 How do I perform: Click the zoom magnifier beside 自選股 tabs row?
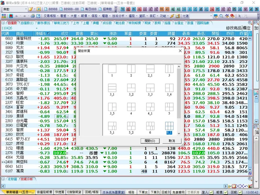pyautogui.click(x=250, y=23)
